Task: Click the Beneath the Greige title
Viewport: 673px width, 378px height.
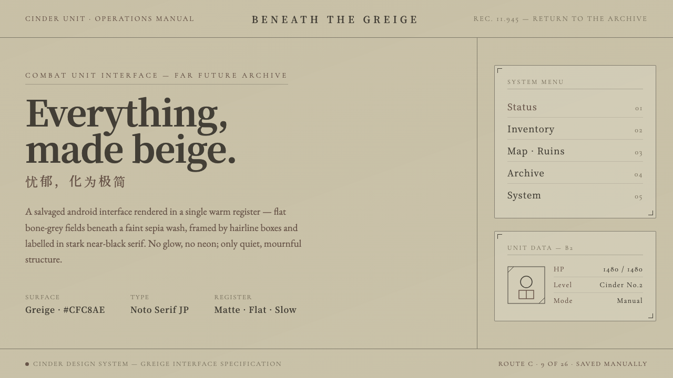Action: click(x=335, y=20)
